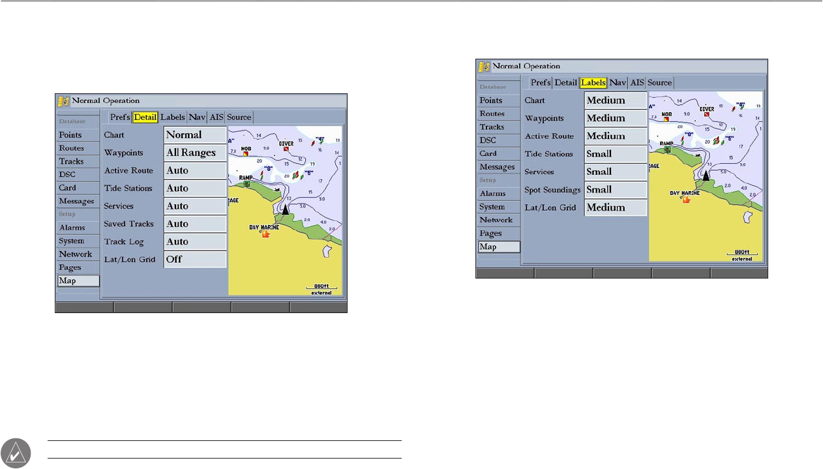Screen dimensions: 823x469
Task: Open the Lat/Lon Grid field set to Off
Action: point(195,259)
